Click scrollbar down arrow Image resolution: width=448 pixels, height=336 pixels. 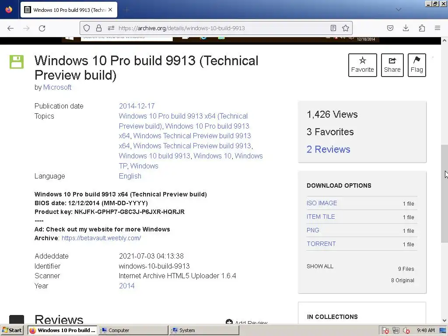tap(444, 321)
